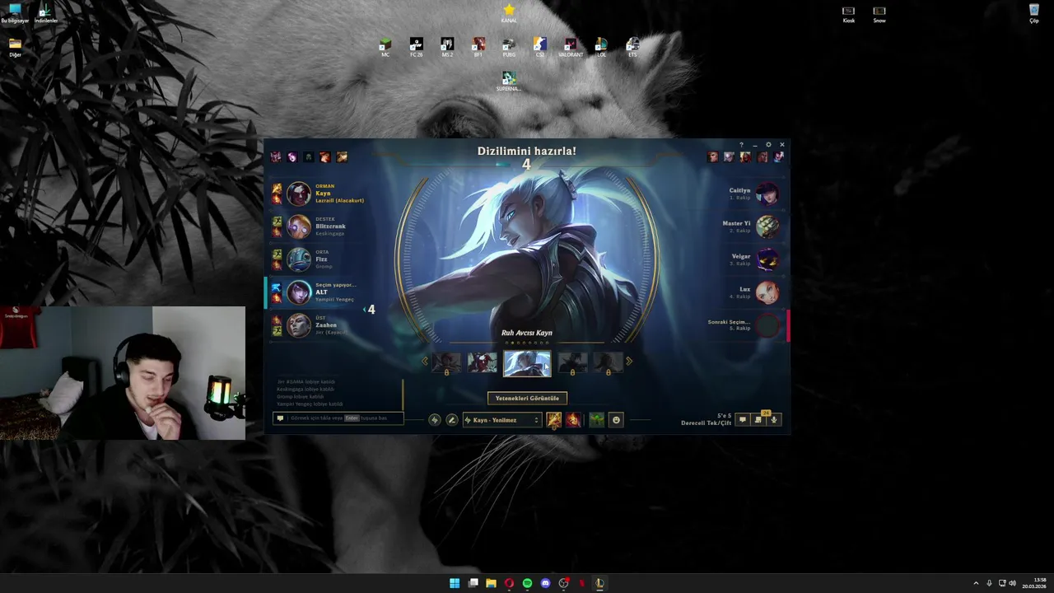Open the Bu bilgisayar desktop icon
Image resolution: width=1054 pixels, height=593 pixels.
pyautogui.click(x=15, y=13)
